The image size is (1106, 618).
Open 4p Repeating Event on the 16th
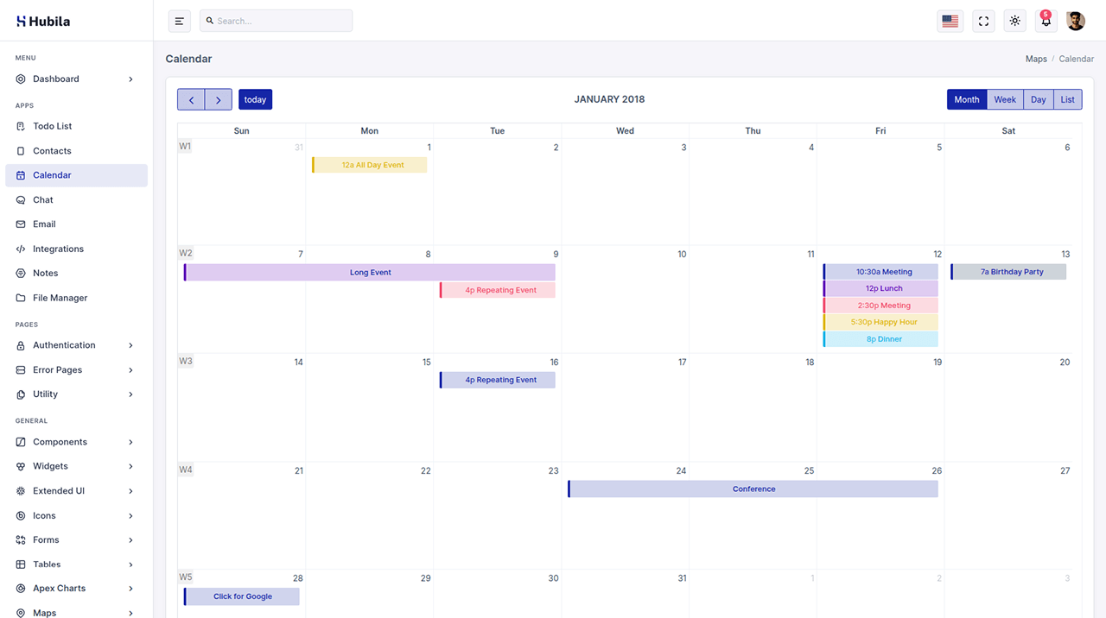click(497, 380)
